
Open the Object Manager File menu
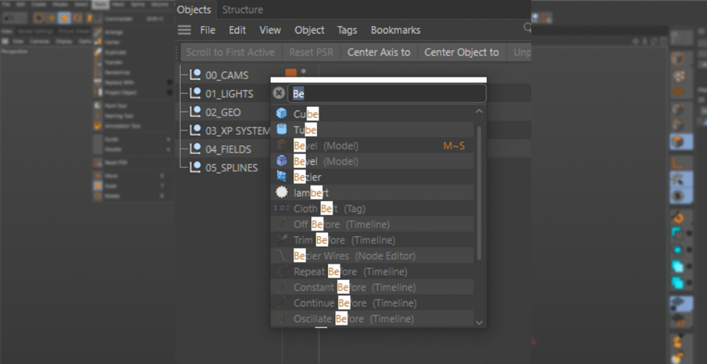click(x=208, y=30)
